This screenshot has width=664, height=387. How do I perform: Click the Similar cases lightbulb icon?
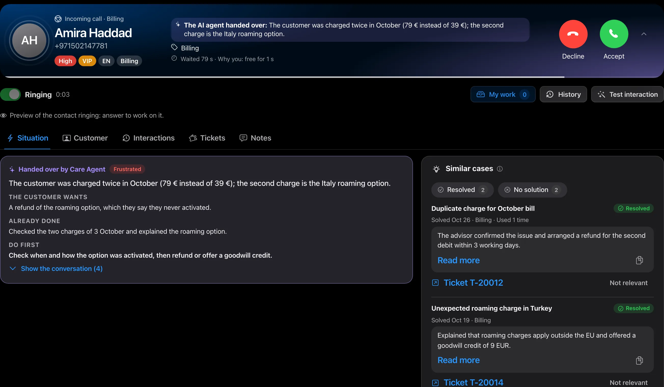pyautogui.click(x=436, y=169)
